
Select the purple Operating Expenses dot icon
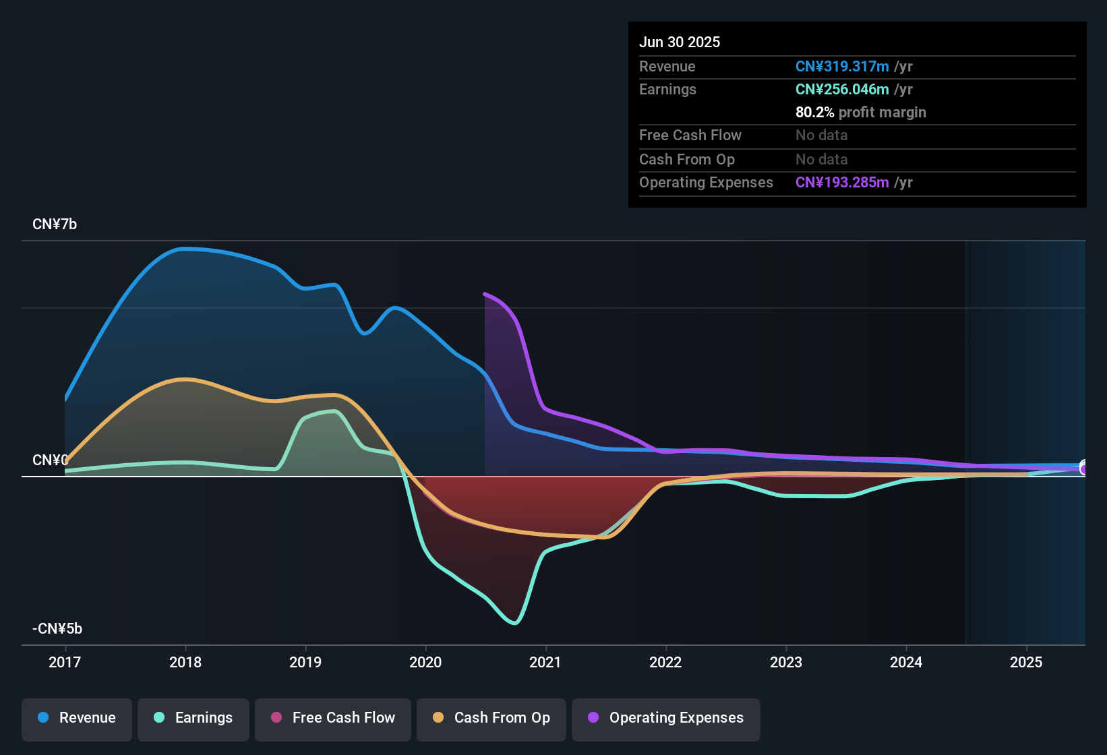point(594,718)
